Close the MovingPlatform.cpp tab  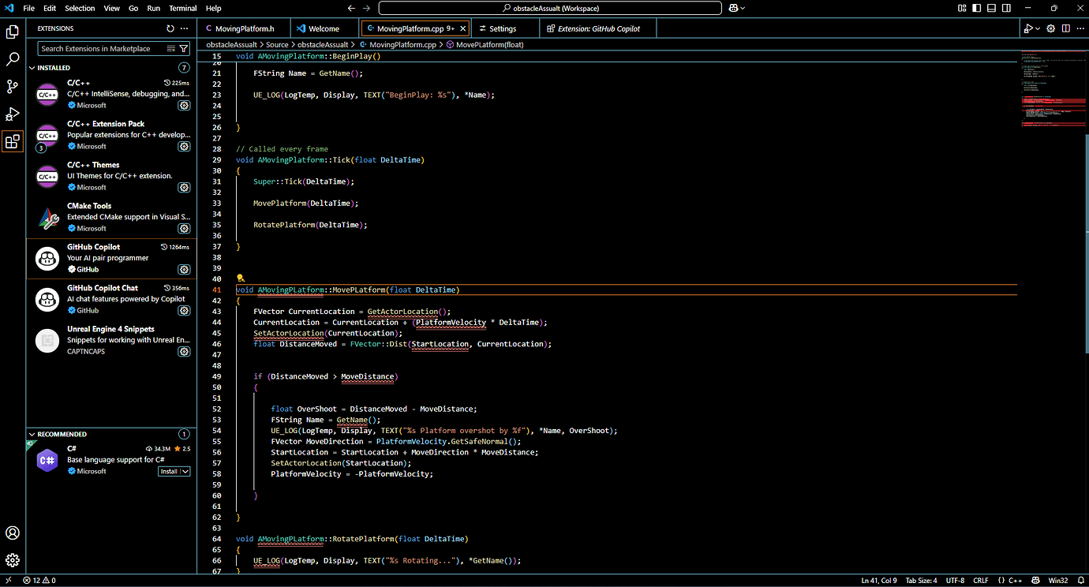463,28
